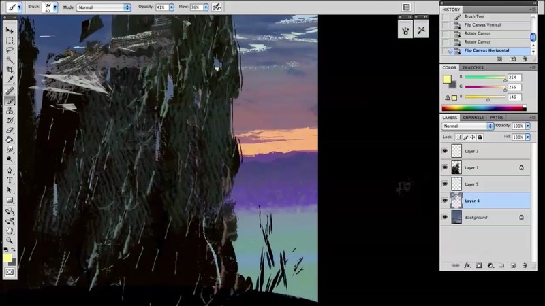This screenshot has width=545, height=306.
Task: Select the Rectangular Marquee tool
Action: 10,41
